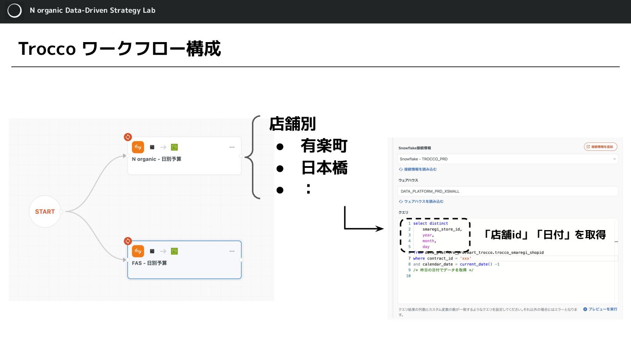The image size is (631, 355).
Task: Click the 接続情報を読み込む reload link
Action: tap(418, 169)
